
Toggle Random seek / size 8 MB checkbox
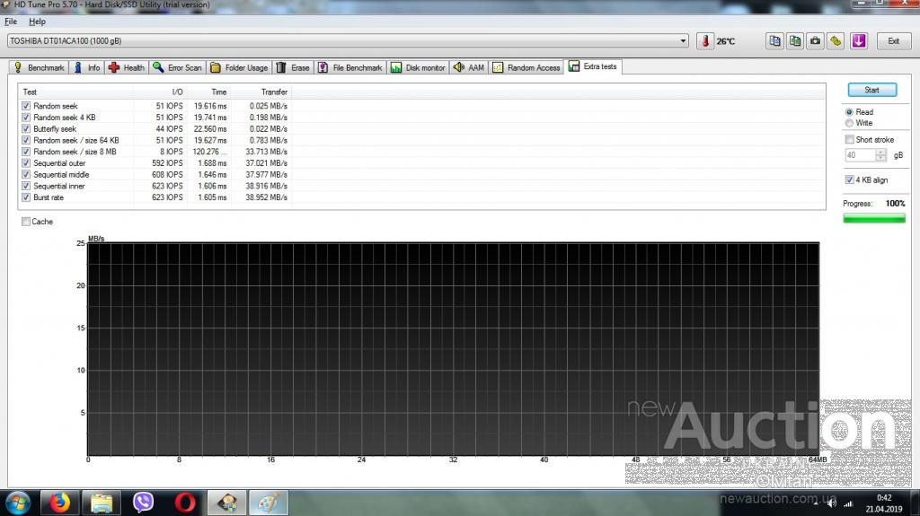tap(26, 152)
